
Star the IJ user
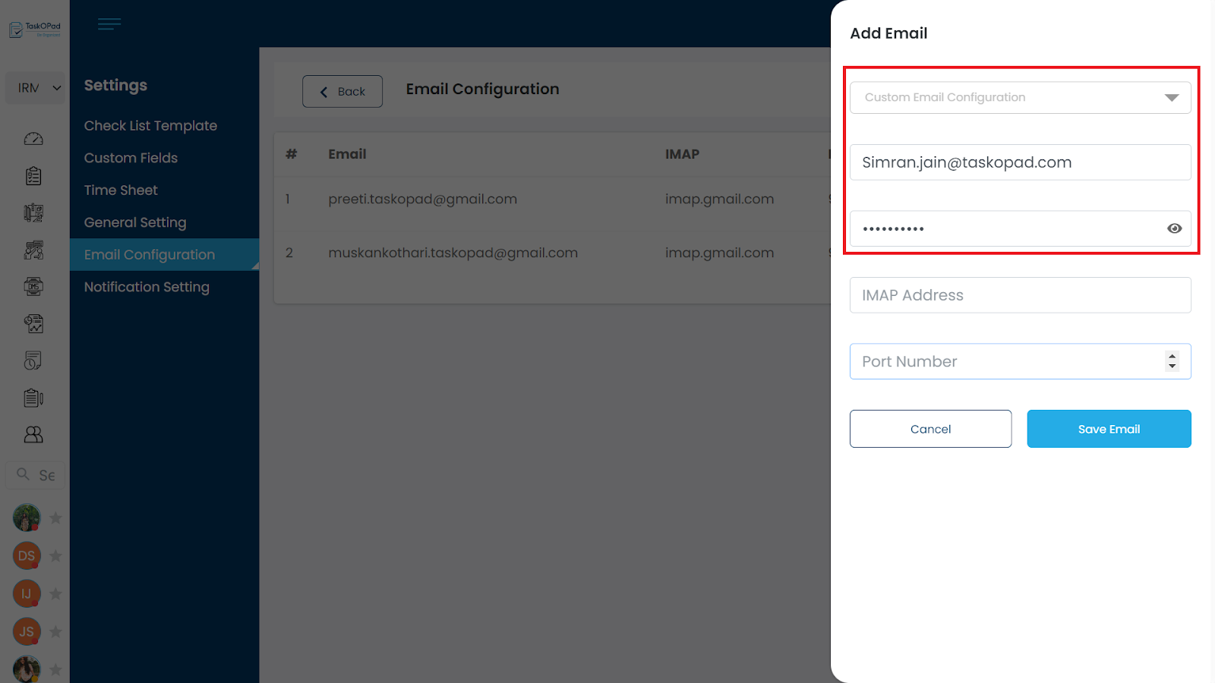coord(55,593)
